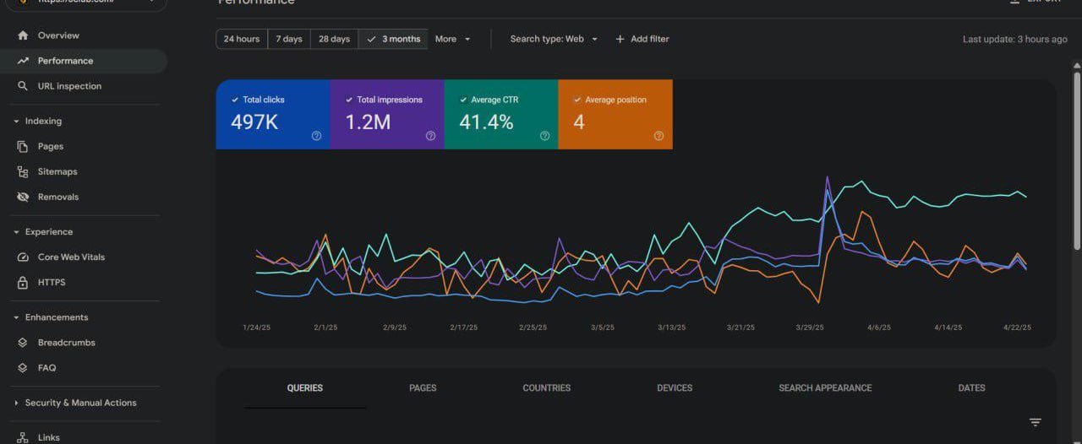This screenshot has height=444, width=1082.
Task: Open the filter rows icon above table
Action: point(1035,422)
